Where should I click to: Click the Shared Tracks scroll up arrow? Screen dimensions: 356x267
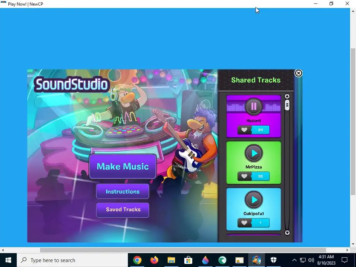[287, 96]
